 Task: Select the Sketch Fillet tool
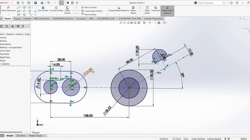point(30,14)
